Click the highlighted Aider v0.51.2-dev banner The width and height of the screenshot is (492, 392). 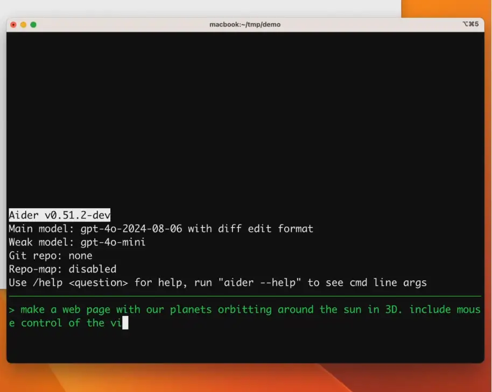tap(59, 215)
